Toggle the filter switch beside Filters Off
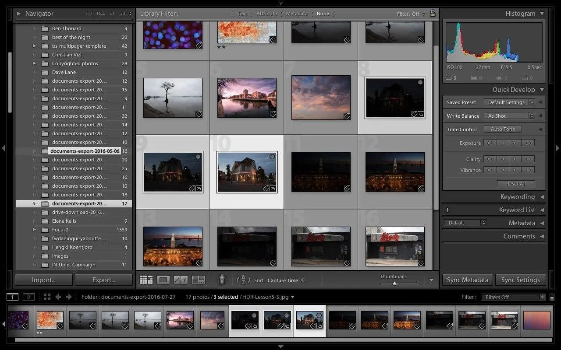Viewport: 561px width, 350px height. click(552, 297)
